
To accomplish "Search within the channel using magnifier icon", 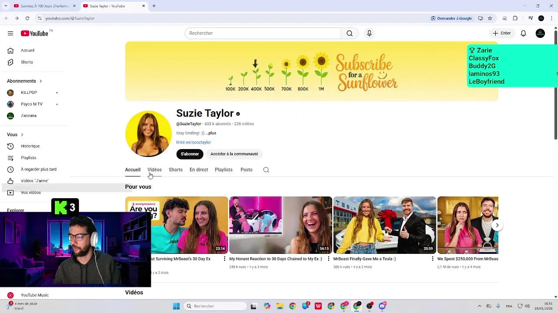I will (266, 170).
